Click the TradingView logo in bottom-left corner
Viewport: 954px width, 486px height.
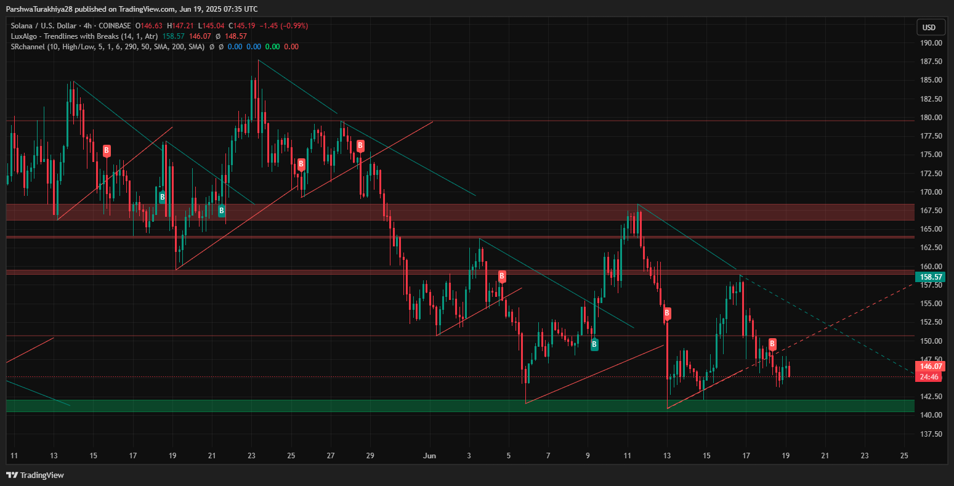pos(35,475)
